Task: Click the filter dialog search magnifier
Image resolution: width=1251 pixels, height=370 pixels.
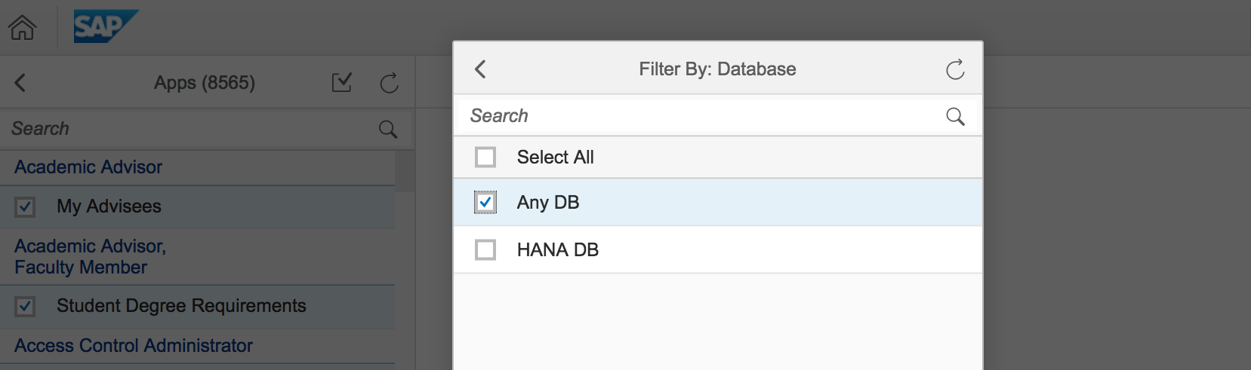Action: pos(955,116)
